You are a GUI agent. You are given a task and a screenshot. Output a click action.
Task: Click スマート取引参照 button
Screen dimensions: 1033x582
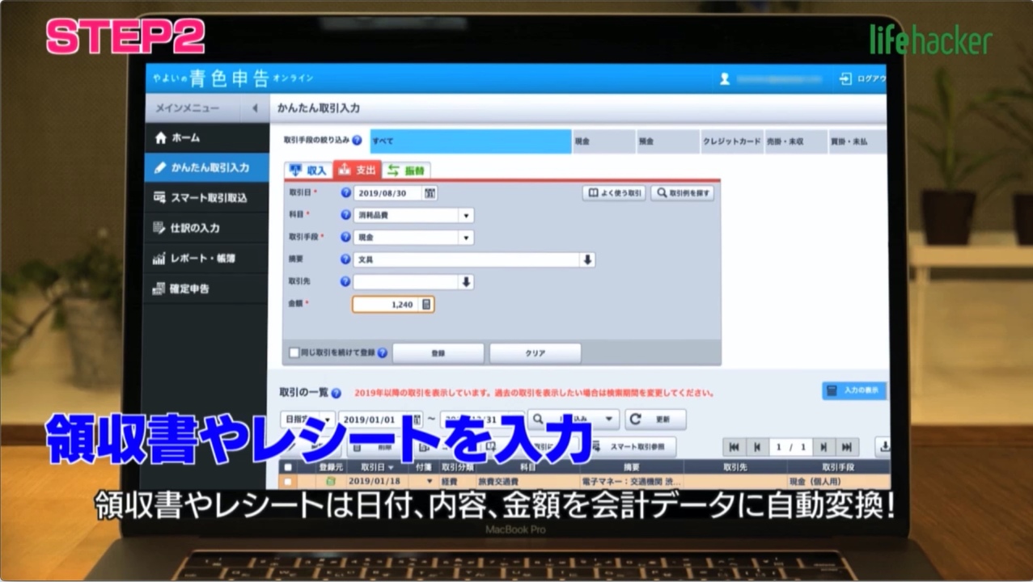point(633,447)
